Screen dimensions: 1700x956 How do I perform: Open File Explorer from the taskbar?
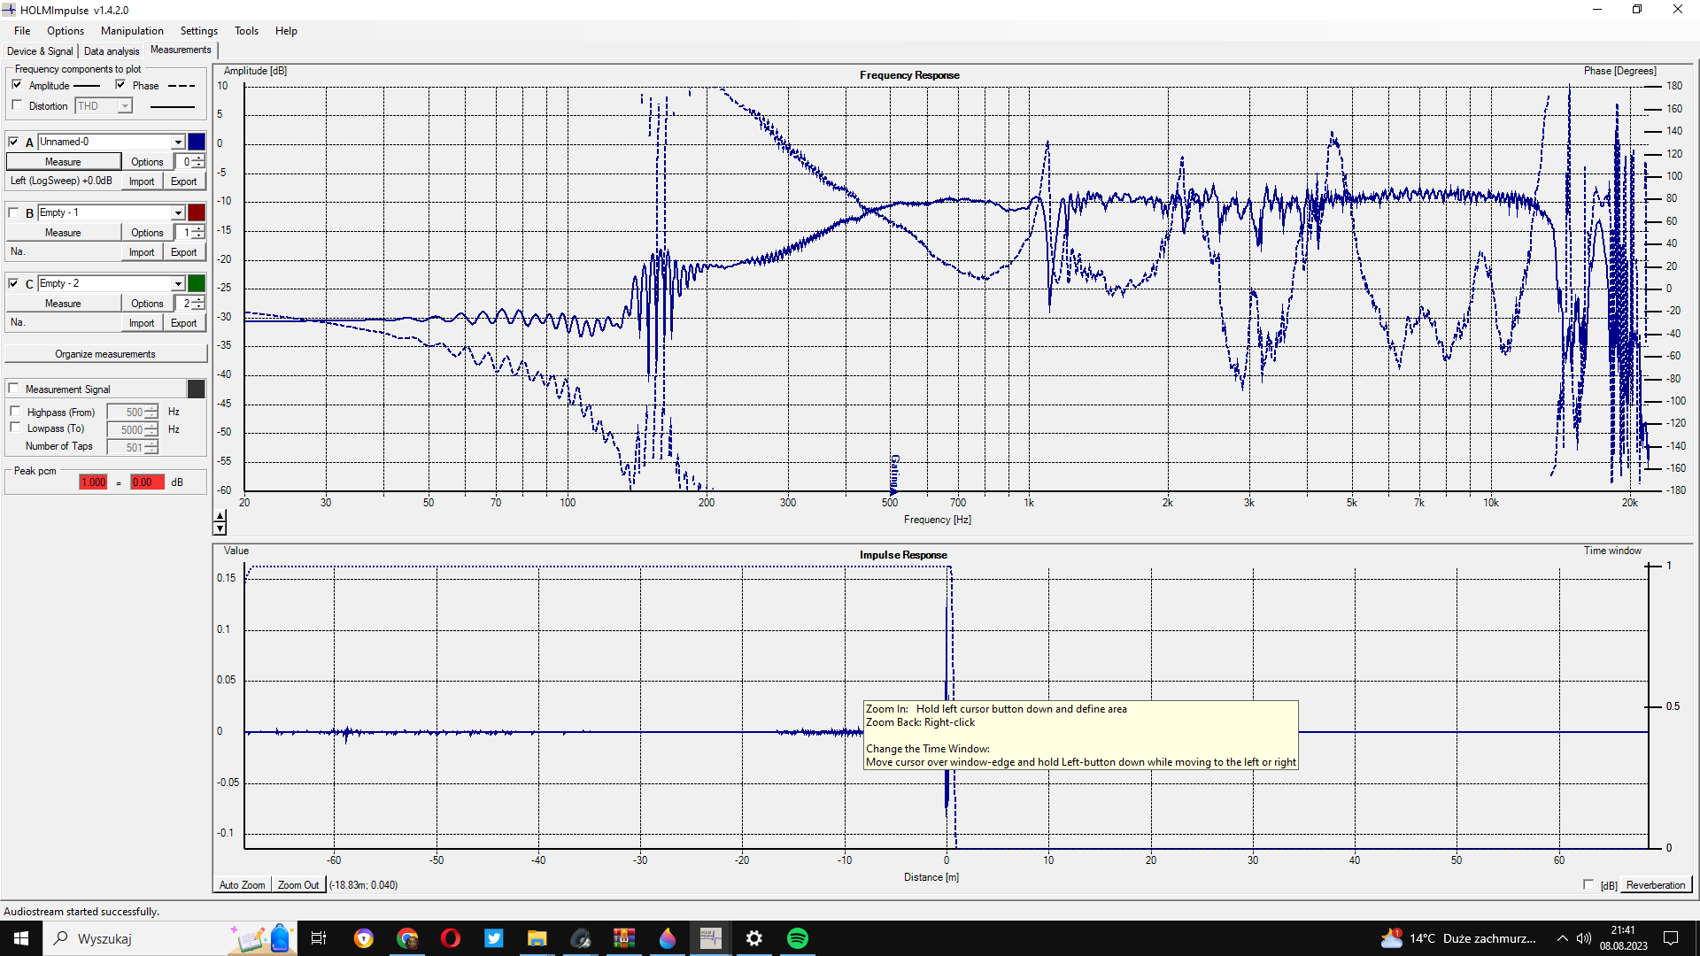click(x=537, y=938)
